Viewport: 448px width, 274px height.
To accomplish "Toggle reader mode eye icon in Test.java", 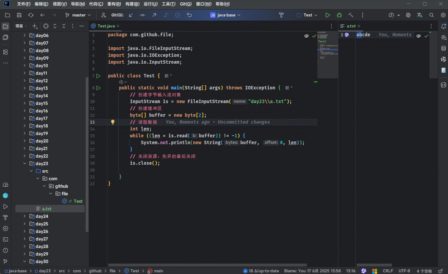I will pos(306,36).
